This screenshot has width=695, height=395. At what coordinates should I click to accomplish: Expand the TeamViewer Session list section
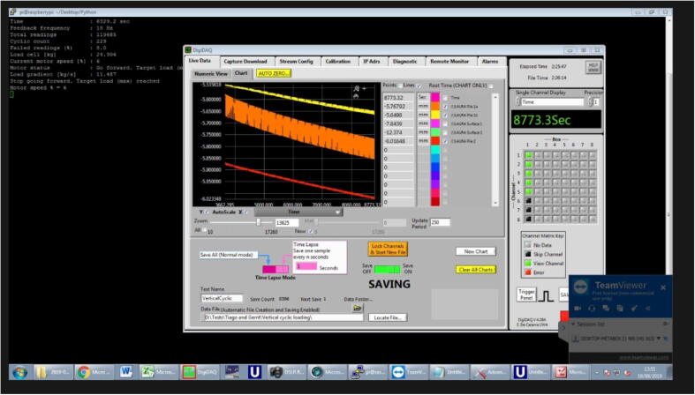pyautogui.click(x=575, y=324)
